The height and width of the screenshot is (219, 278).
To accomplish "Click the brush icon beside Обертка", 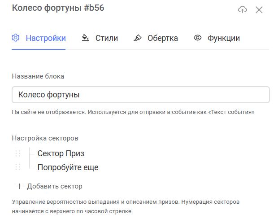I will 138,38.
